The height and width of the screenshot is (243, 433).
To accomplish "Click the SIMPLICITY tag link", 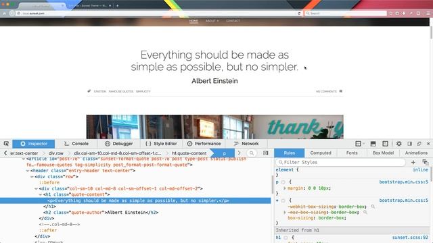I will [x=143, y=91].
